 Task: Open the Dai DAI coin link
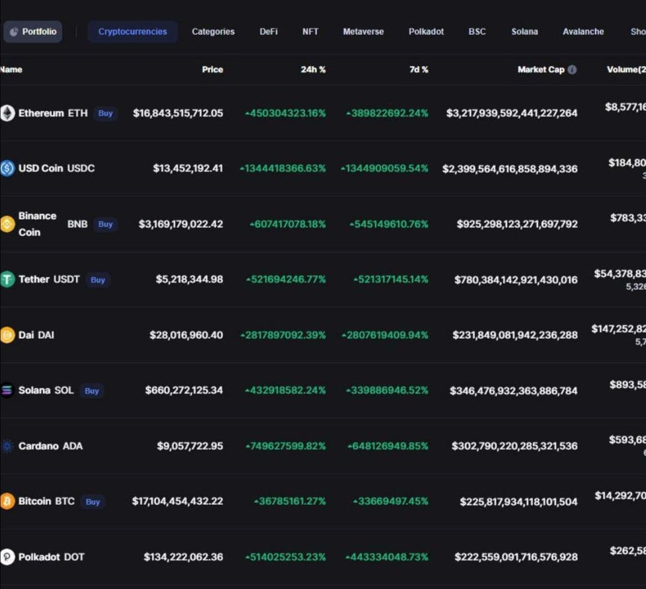point(36,335)
